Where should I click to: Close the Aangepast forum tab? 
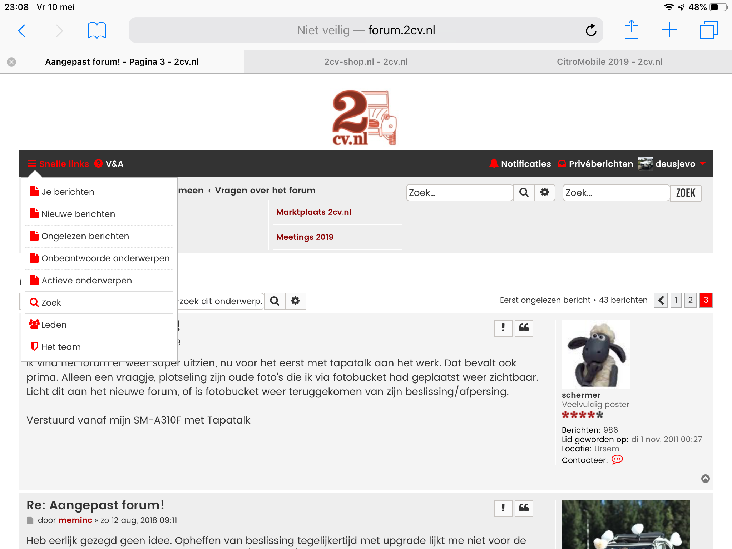pyautogui.click(x=11, y=62)
